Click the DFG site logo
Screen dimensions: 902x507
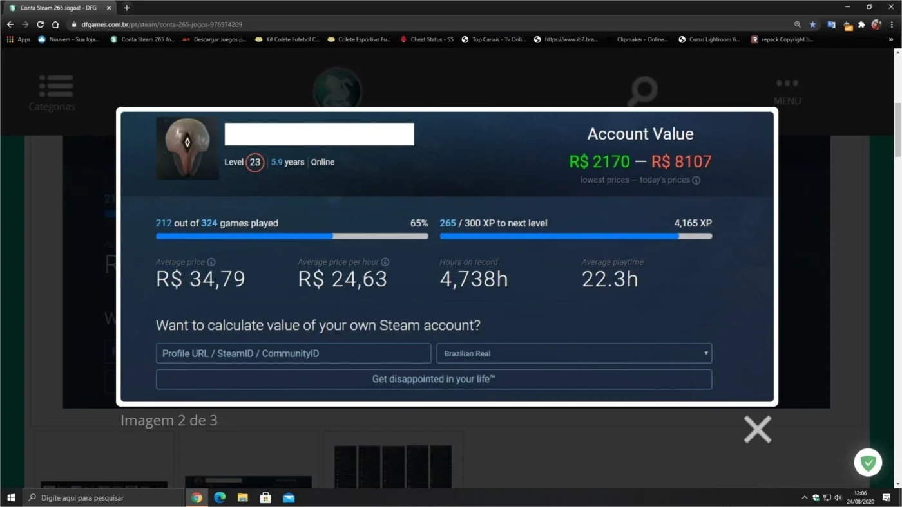[337, 89]
